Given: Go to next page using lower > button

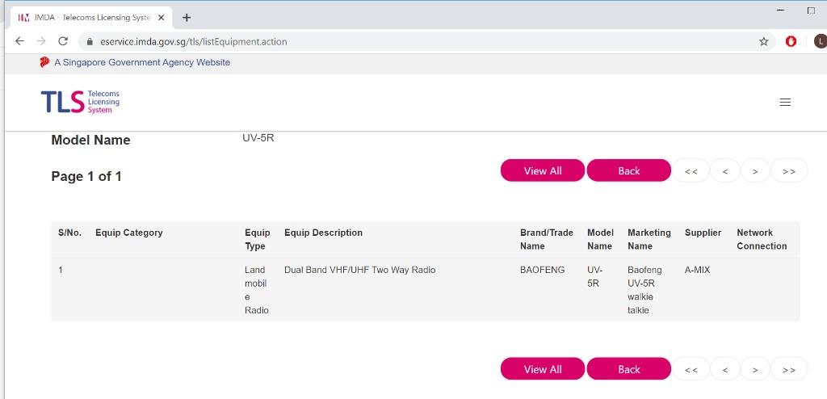Looking at the screenshot, I should pos(755,369).
